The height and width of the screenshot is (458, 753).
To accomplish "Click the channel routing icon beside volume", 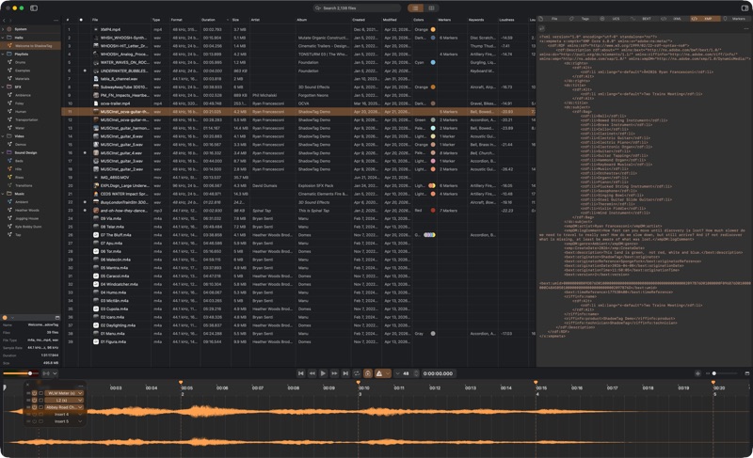I will pos(46,373).
